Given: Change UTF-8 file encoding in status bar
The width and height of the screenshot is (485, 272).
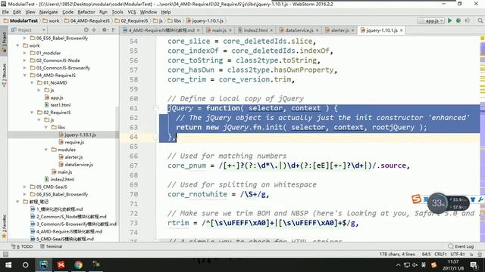Looking at the screenshot, I should pyautogui.click(x=458, y=254).
